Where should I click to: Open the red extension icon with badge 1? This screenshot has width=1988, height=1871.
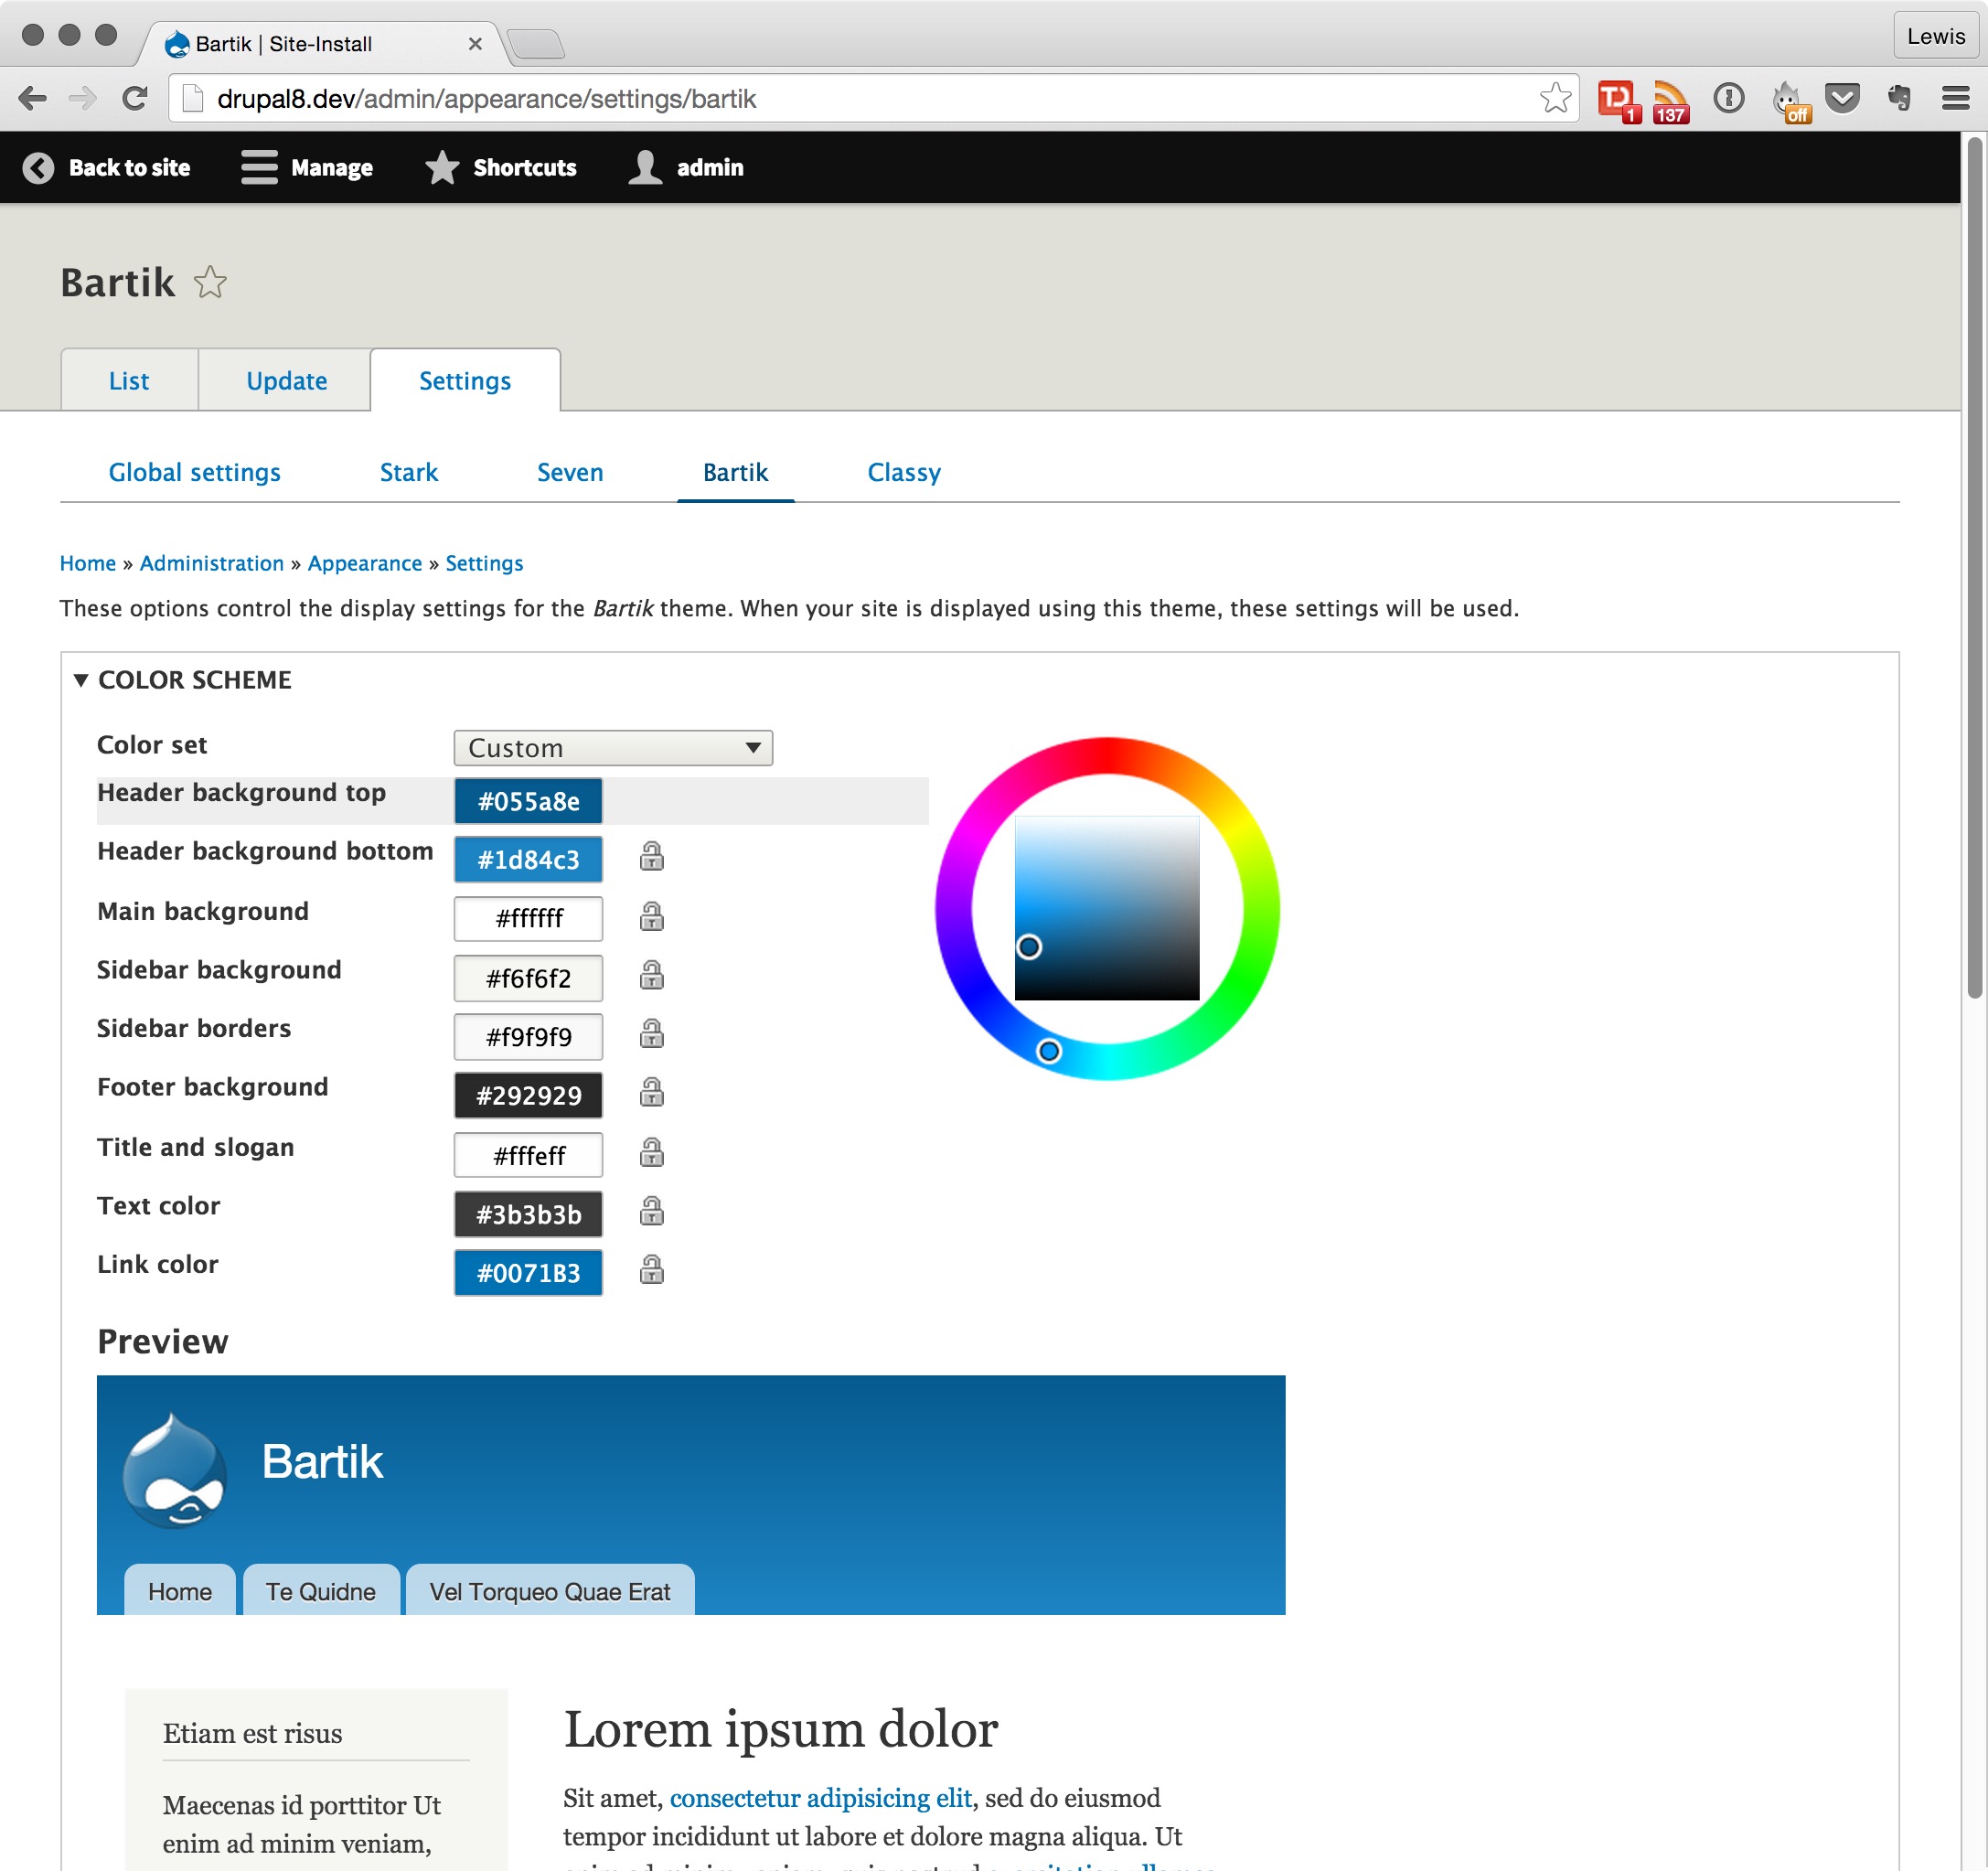pos(1617,100)
